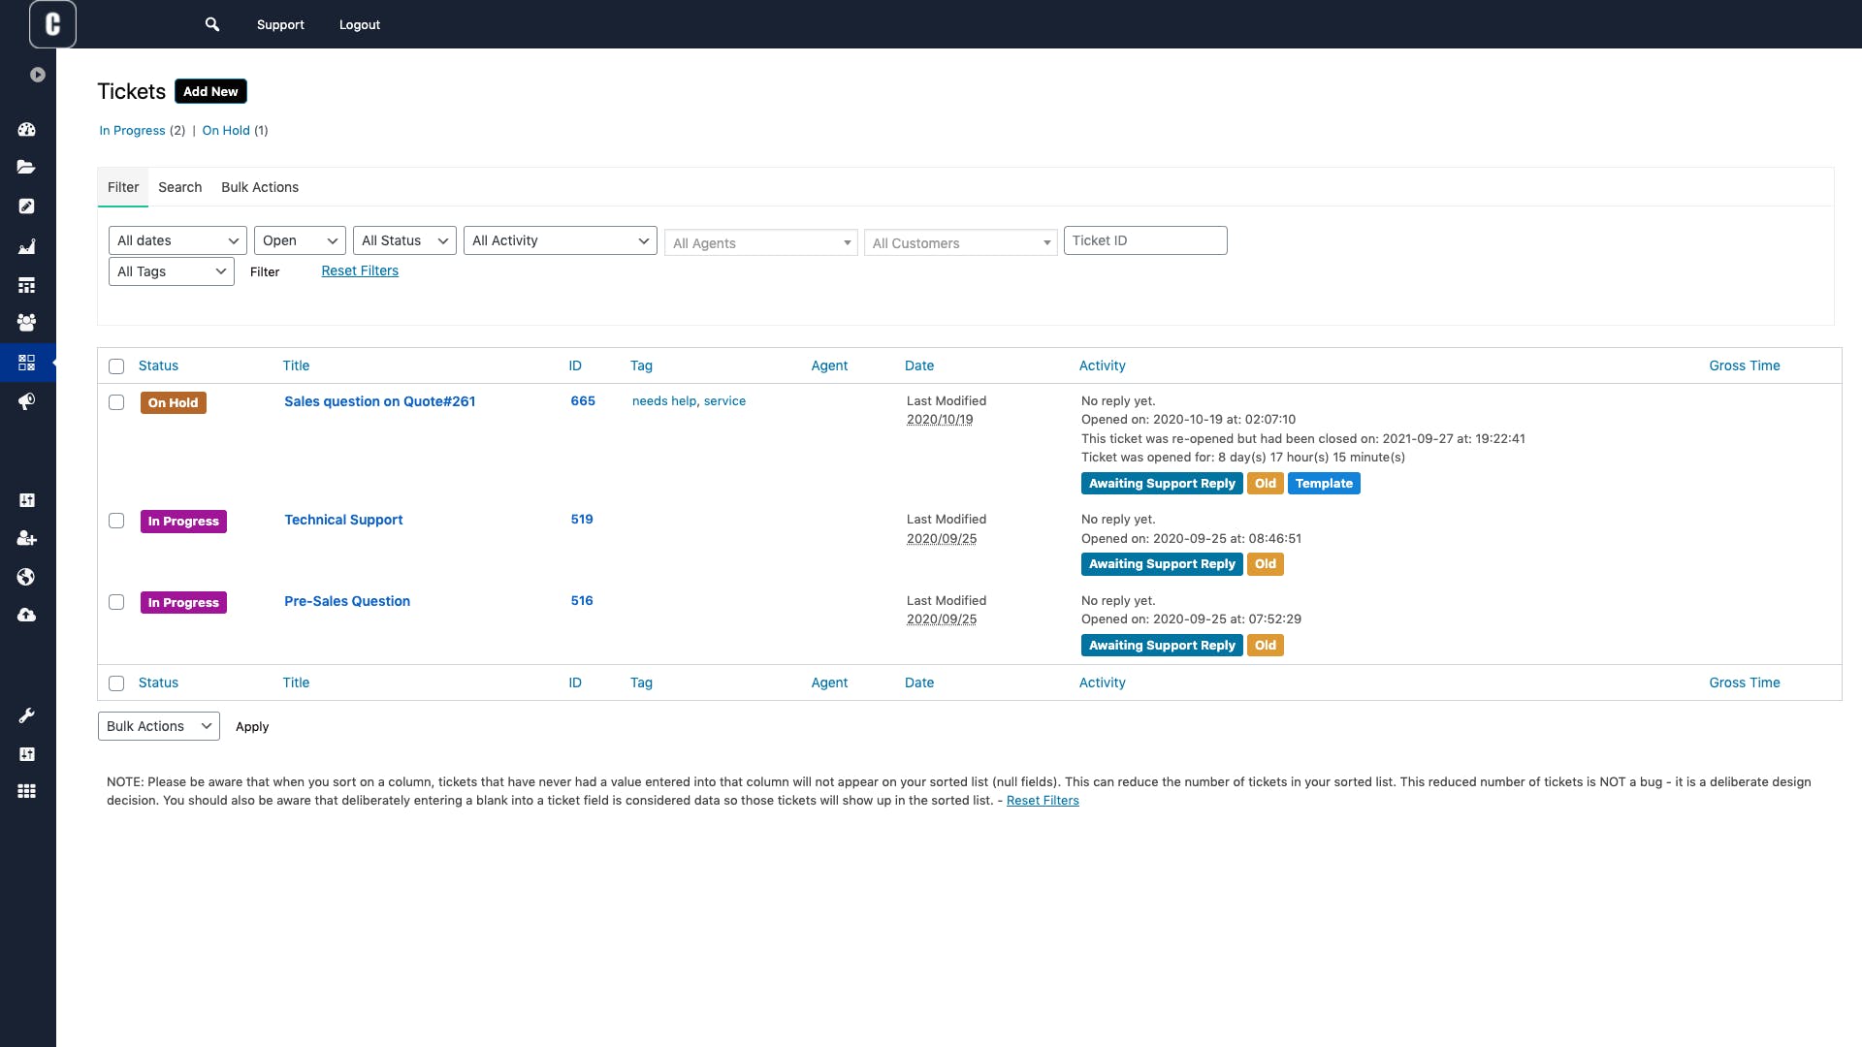Switch to the Search tab
1862x1047 pixels.
coord(179,187)
